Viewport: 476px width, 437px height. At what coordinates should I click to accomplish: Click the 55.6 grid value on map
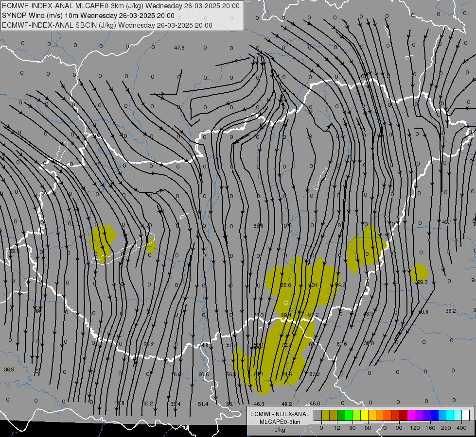286,285
